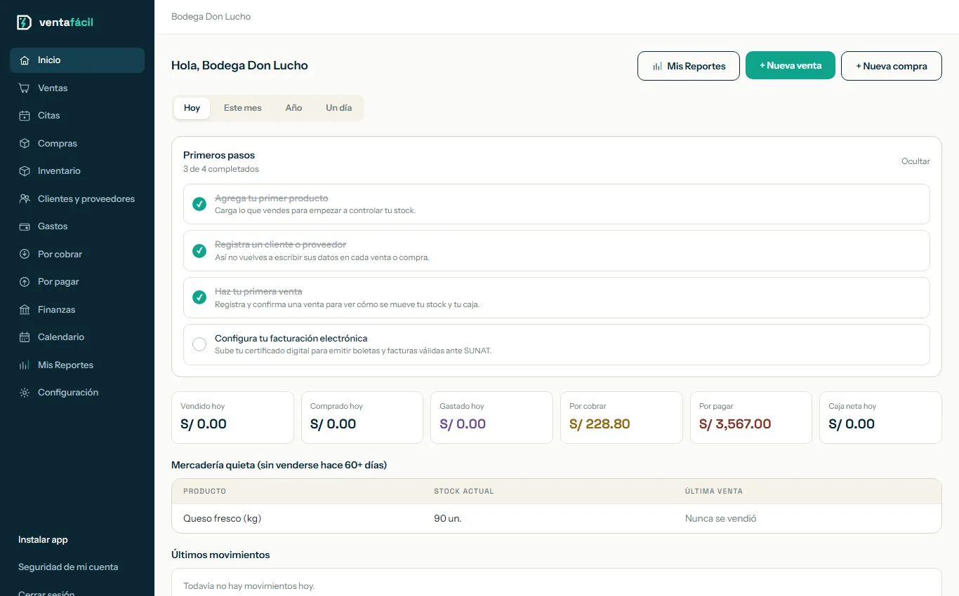Click the Queso fresco (kg) product row
Image resolution: width=959 pixels, height=596 pixels.
pyautogui.click(x=557, y=519)
